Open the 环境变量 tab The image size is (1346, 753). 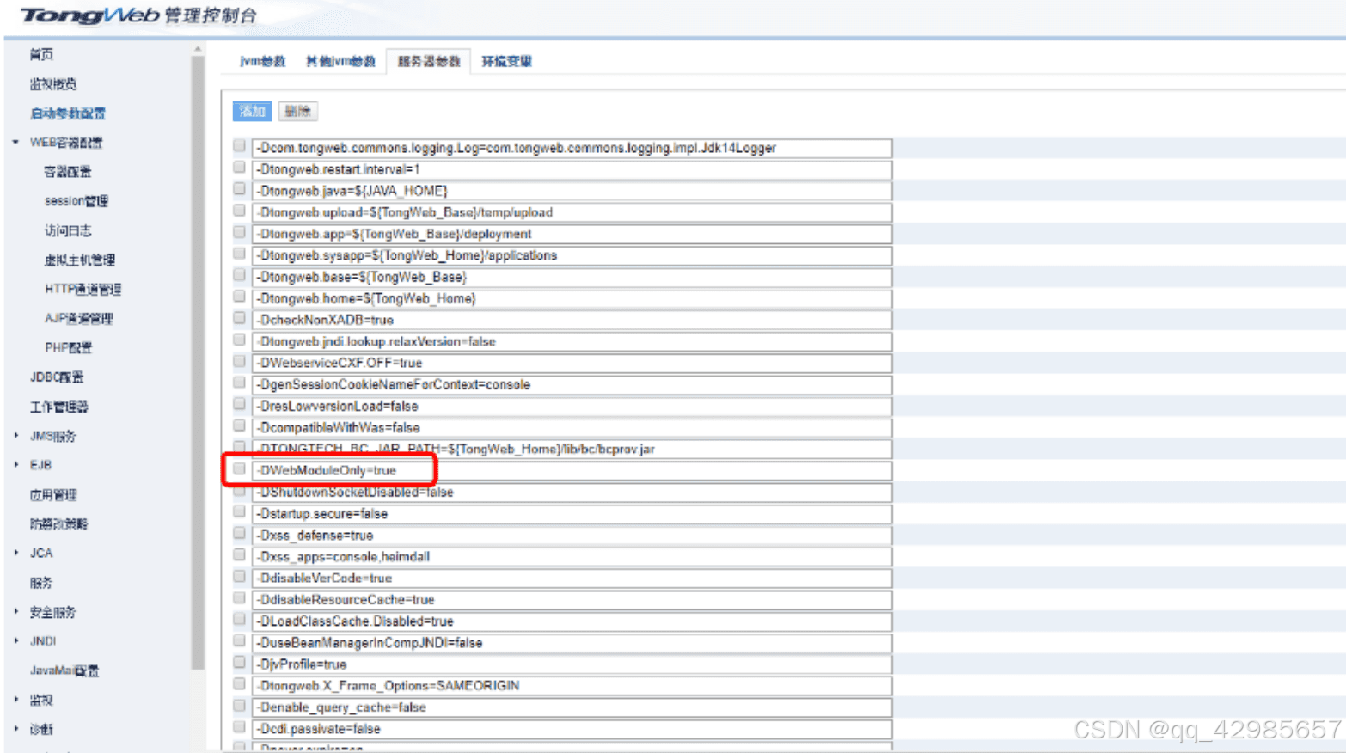coord(506,61)
